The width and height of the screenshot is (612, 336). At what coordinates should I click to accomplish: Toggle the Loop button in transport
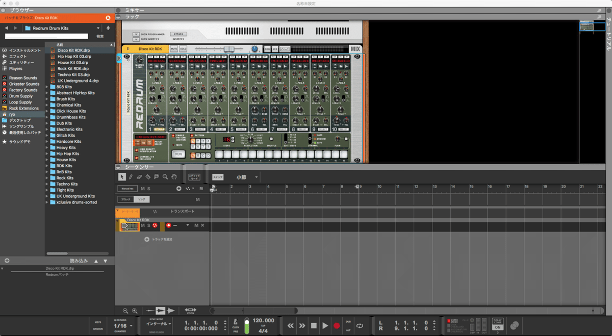coord(360,325)
